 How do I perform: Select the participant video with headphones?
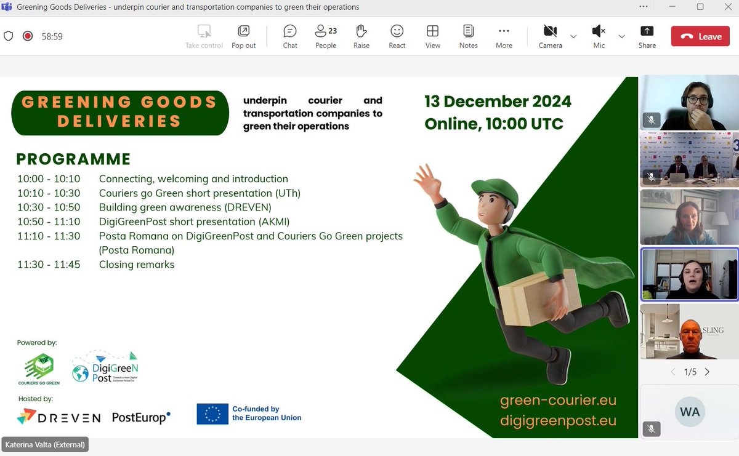click(689, 103)
